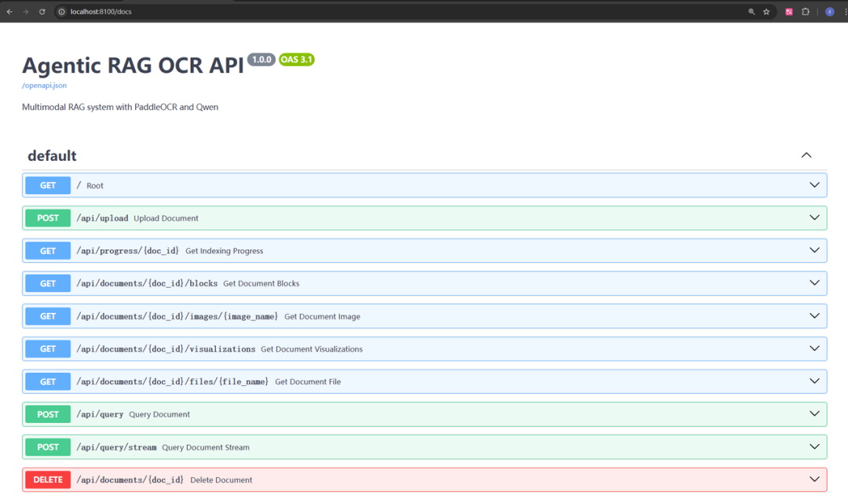
Task: Open the browser profile avatar
Action: pos(830,11)
